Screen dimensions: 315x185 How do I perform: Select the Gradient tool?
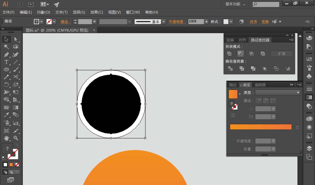click(x=16, y=107)
